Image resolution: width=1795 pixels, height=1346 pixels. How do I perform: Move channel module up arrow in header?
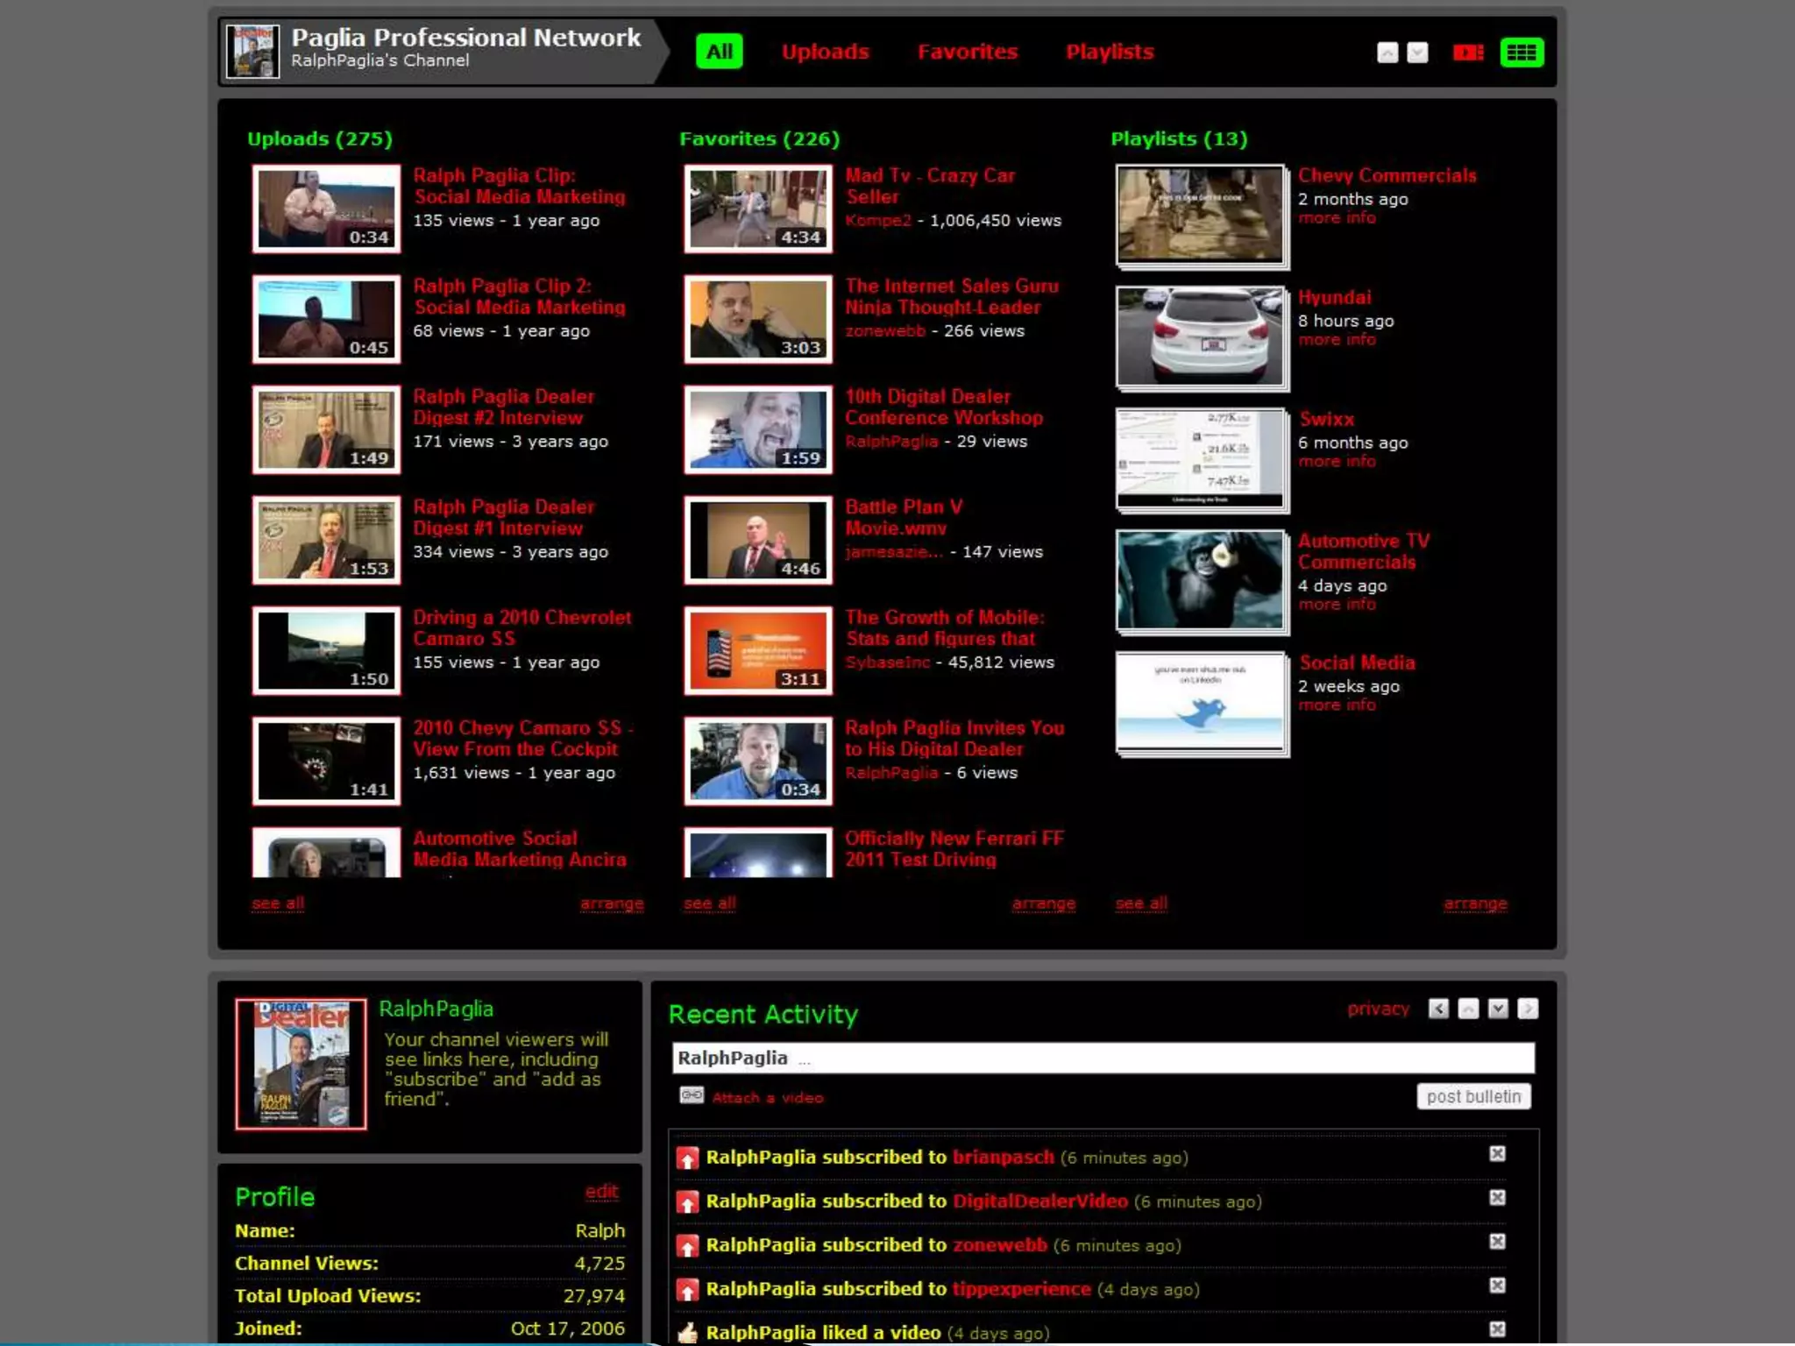1387,53
